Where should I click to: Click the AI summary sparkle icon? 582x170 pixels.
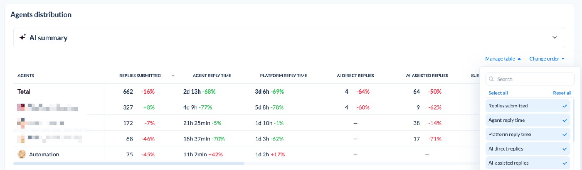click(23, 37)
